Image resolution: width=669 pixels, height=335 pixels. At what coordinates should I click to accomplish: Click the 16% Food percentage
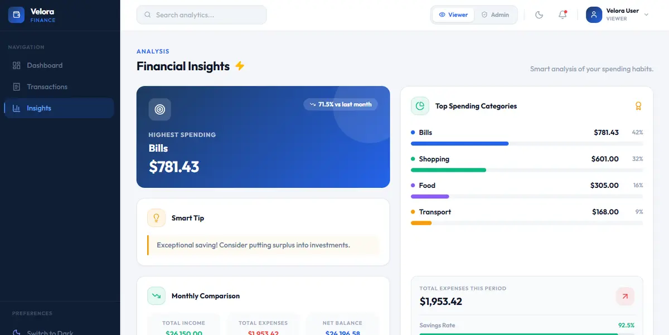[638, 185]
